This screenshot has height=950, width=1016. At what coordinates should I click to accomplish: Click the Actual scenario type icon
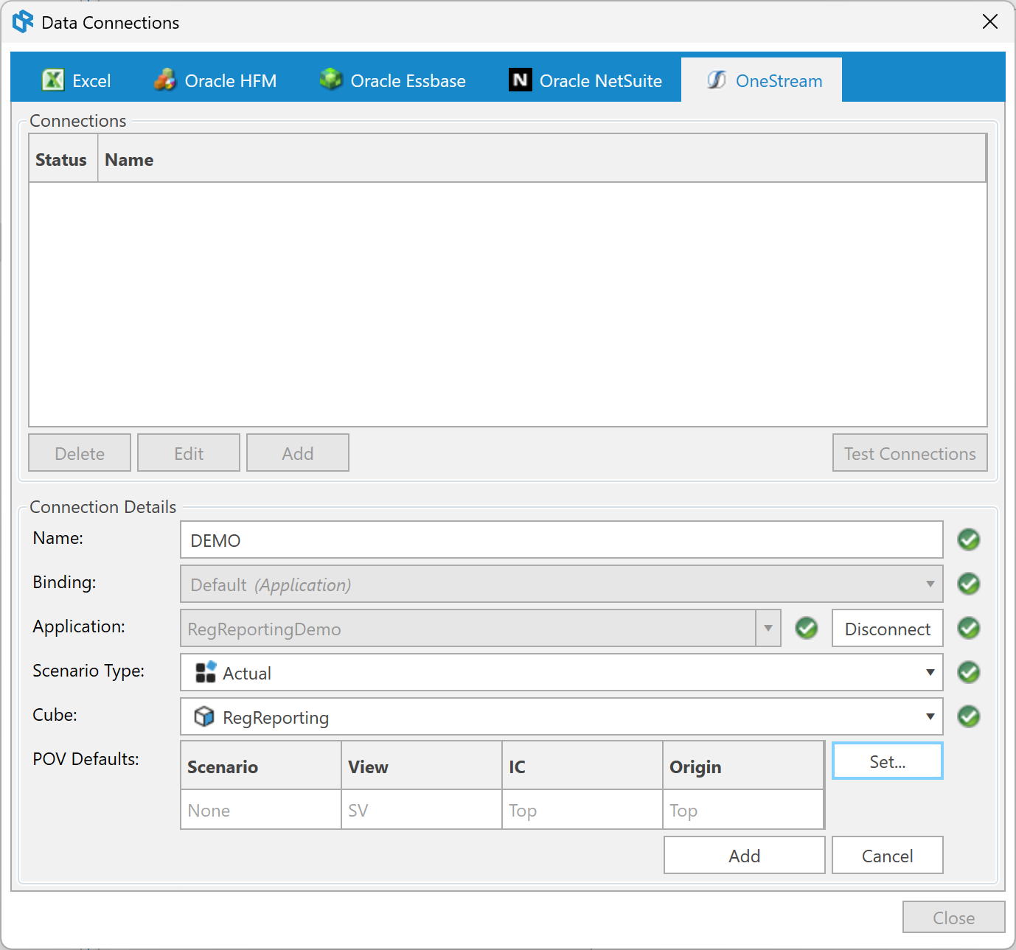206,671
